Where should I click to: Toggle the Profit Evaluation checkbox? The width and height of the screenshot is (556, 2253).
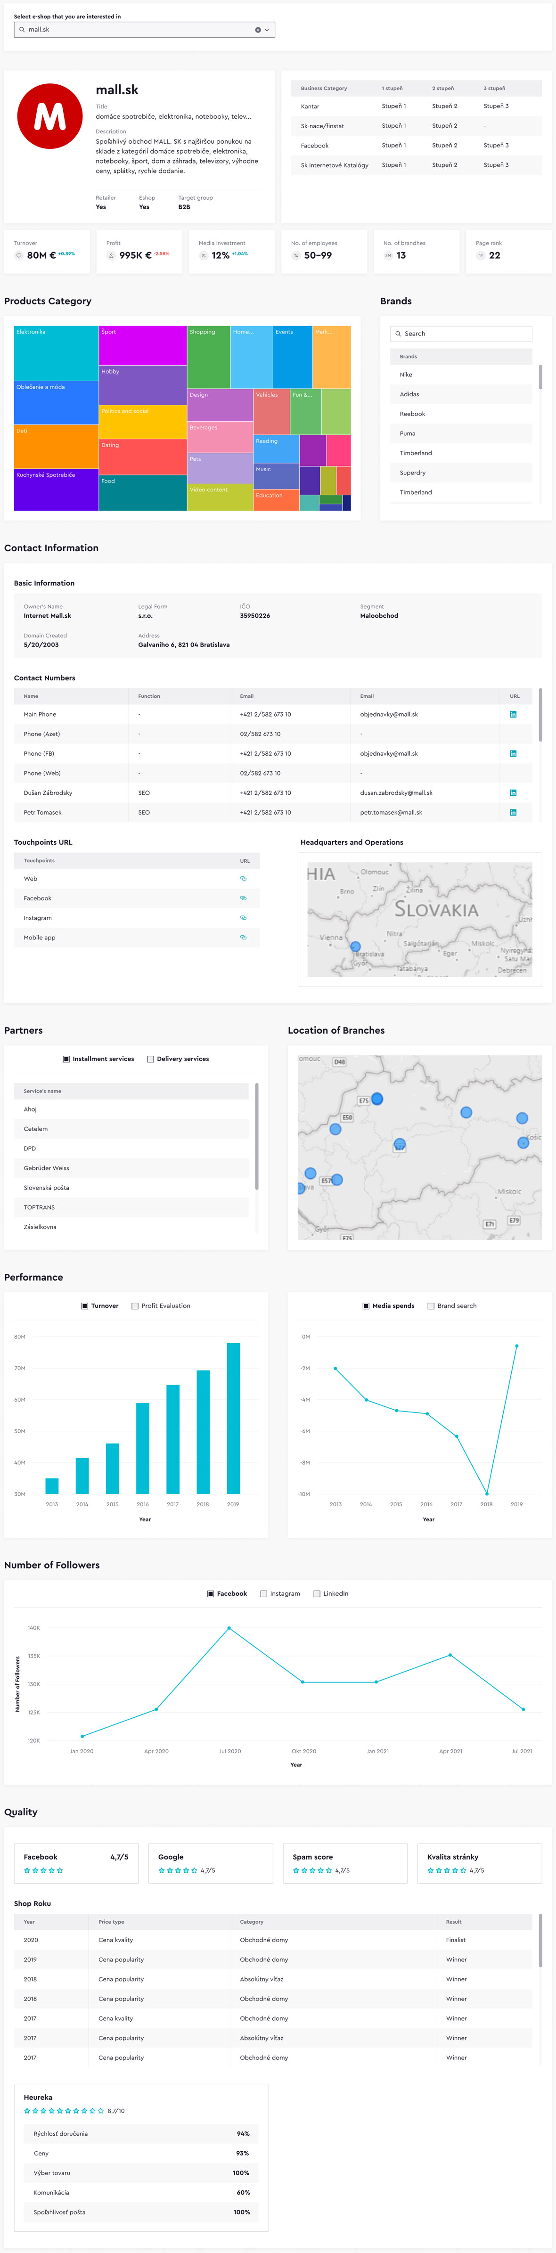click(x=135, y=1306)
